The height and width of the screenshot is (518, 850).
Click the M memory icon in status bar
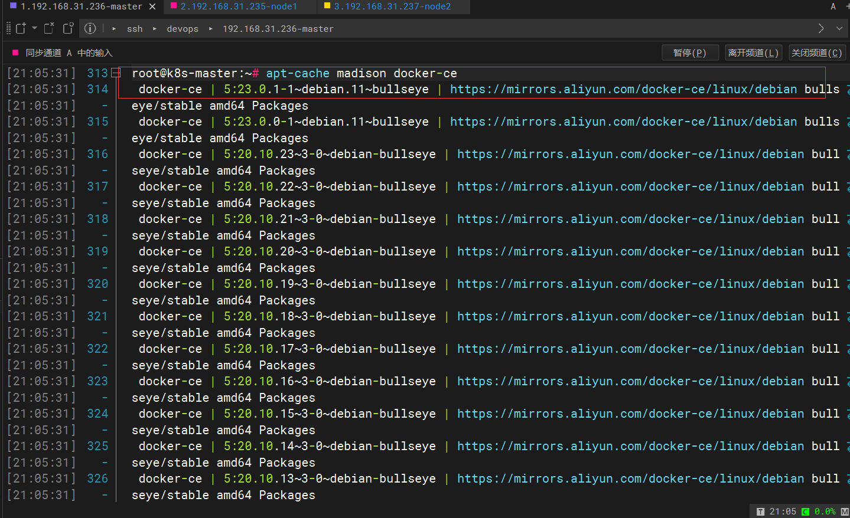(845, 512)
